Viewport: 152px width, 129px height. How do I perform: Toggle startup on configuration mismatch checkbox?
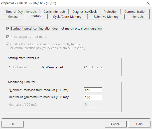tap(8, 29)
